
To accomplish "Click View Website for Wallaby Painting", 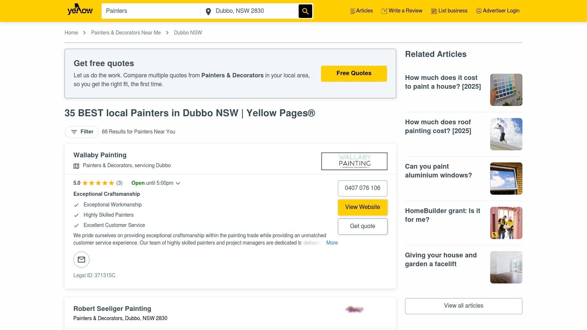I will click(362, 207).
